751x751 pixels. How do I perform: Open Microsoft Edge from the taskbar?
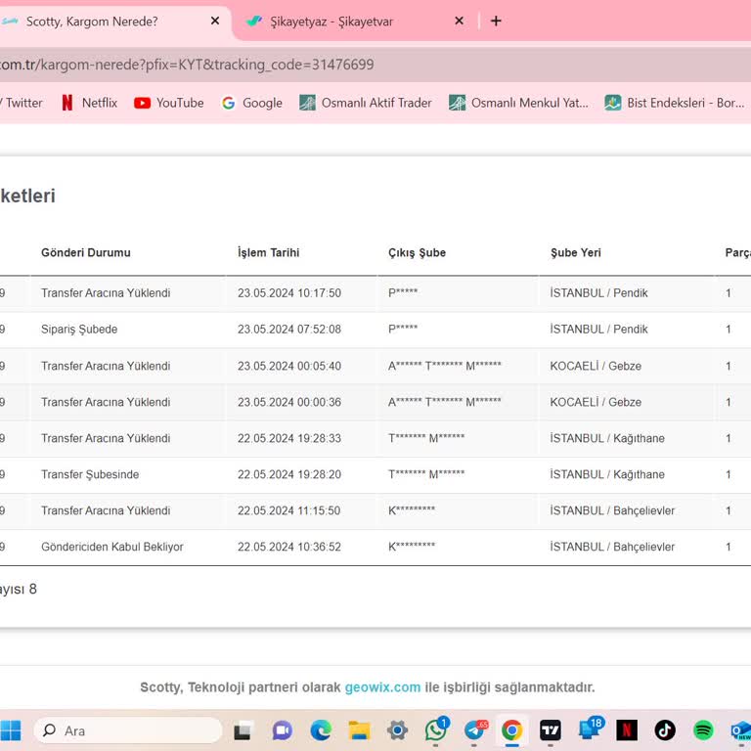pyautogui.click(x=321, y=730)
